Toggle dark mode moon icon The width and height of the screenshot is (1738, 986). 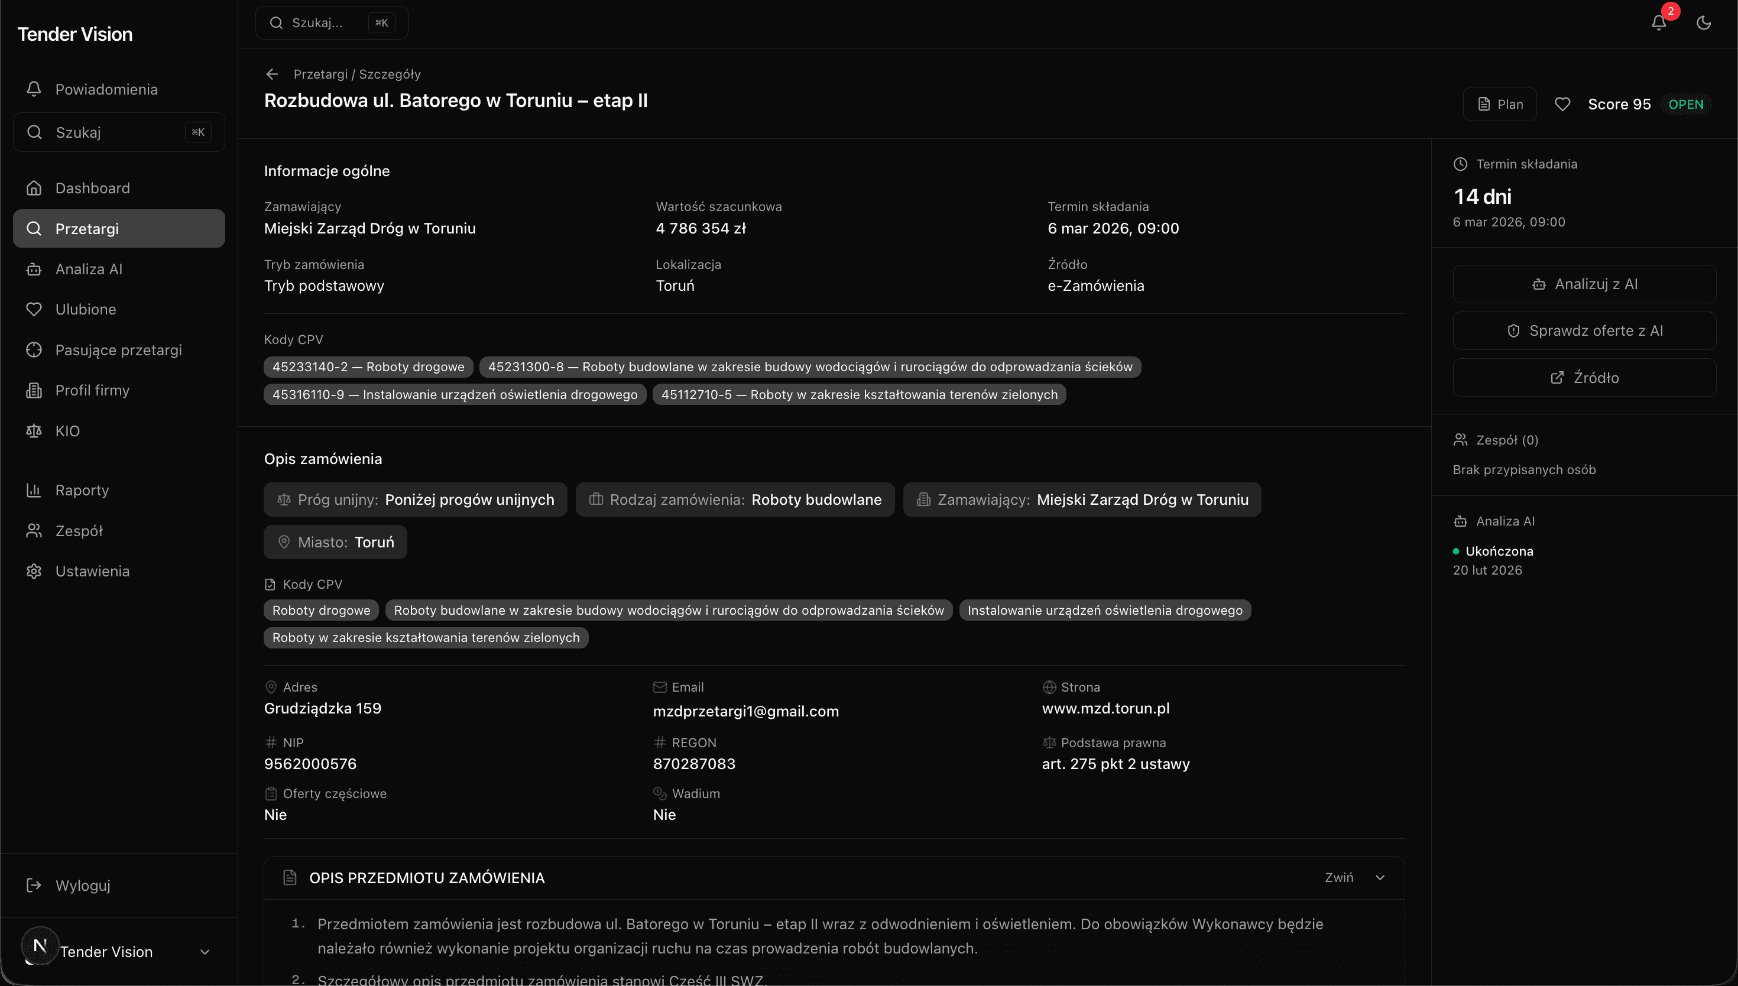click(1704, 23)
